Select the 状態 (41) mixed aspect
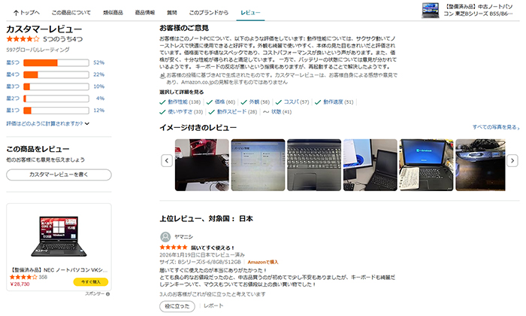 (277, 112)
